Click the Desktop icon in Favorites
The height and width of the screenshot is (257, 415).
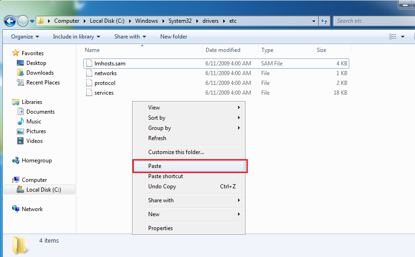pos(20,63)
